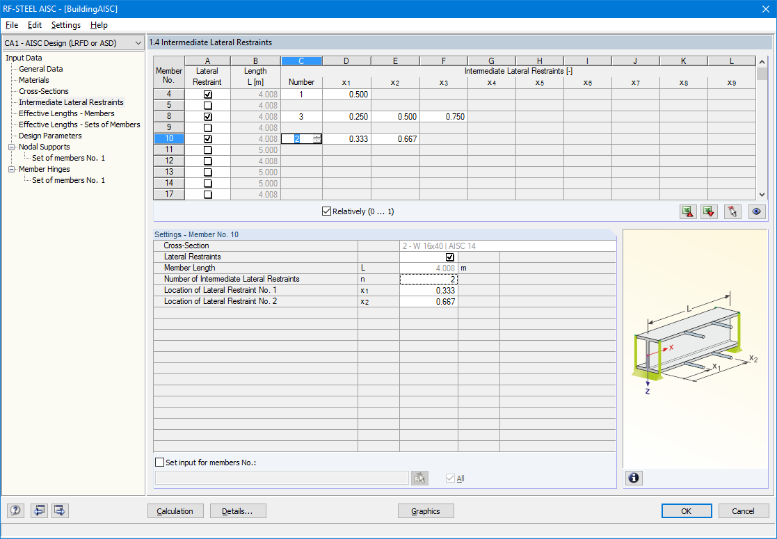Go to next input window icon
Image resolution: width=777 pixels, height=539 pixels.
[60, 510]
